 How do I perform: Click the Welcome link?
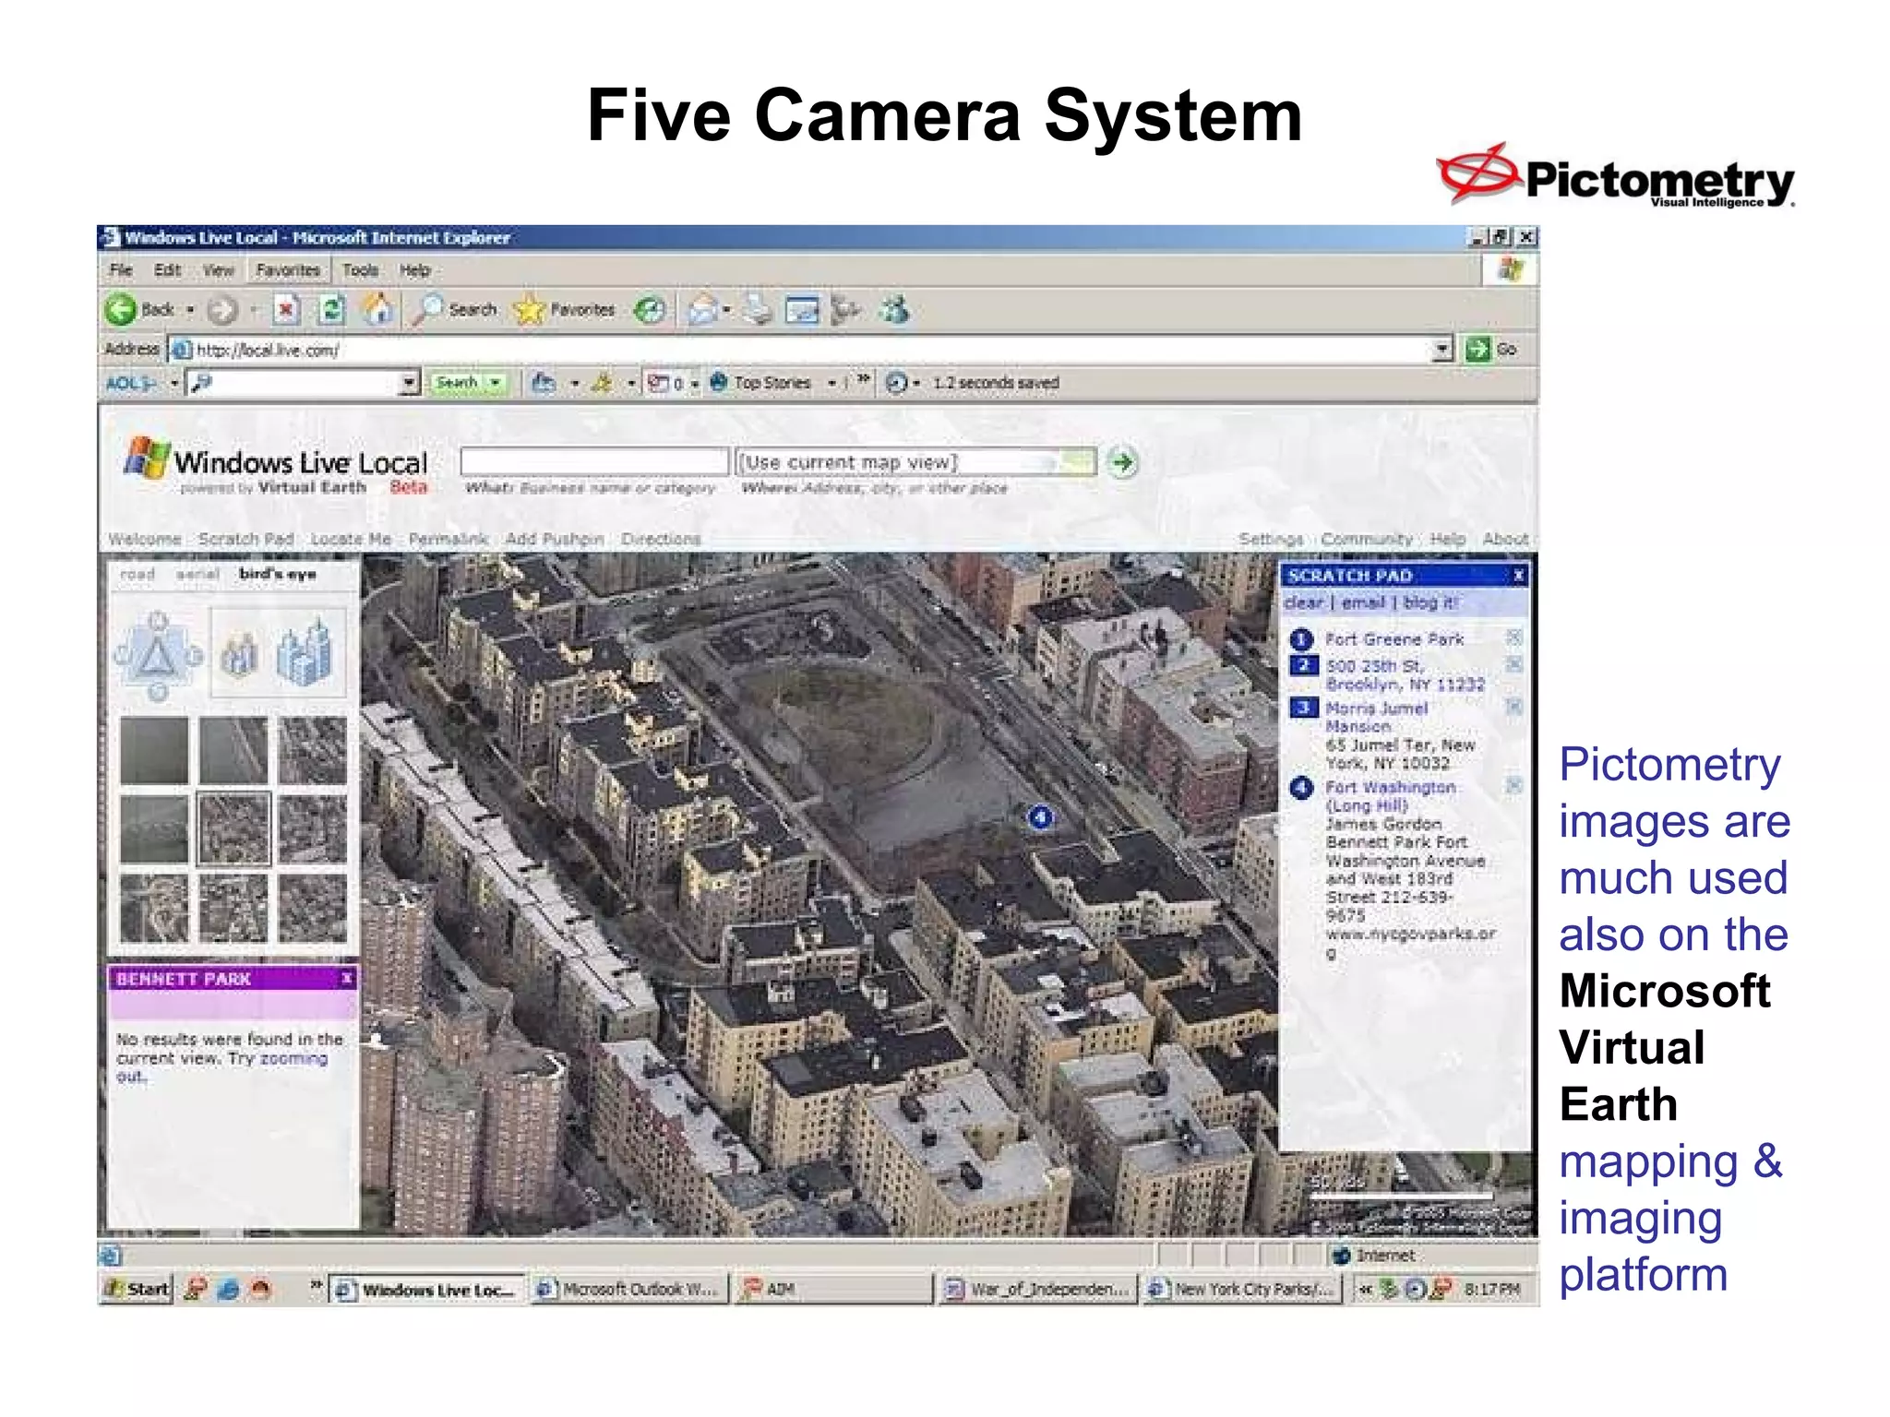(145, 539)
